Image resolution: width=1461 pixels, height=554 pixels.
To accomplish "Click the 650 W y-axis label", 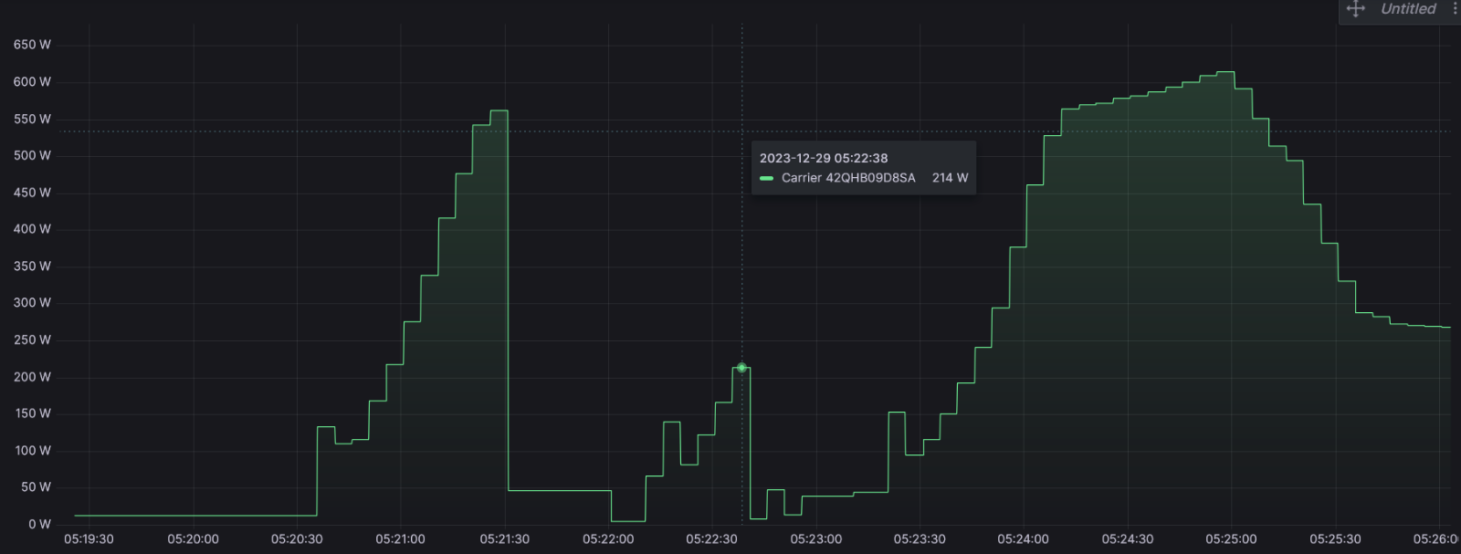I will point(32,45).
